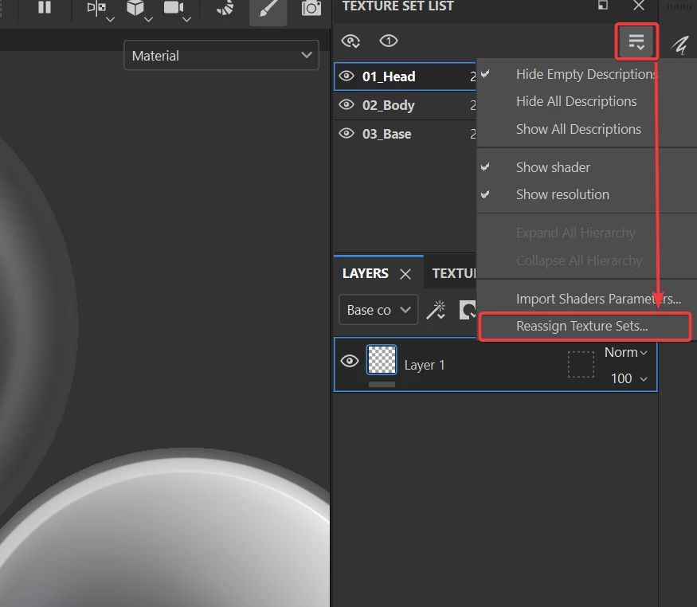Close the Texture Set List panel
The image size is (697, 607).
coord(639,6)
